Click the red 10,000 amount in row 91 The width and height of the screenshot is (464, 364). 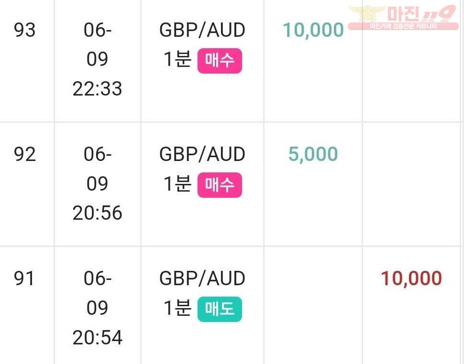click(x=411, y=278)
